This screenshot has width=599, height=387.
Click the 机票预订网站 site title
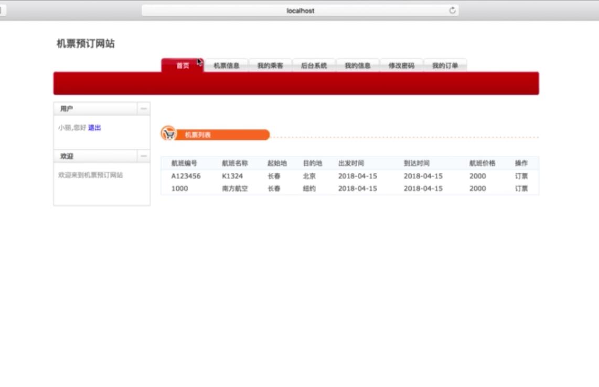tap(85, 43)
